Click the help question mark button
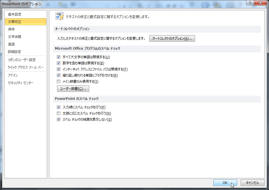The width and height of the screenshot is (269, 190). [250, 3]
